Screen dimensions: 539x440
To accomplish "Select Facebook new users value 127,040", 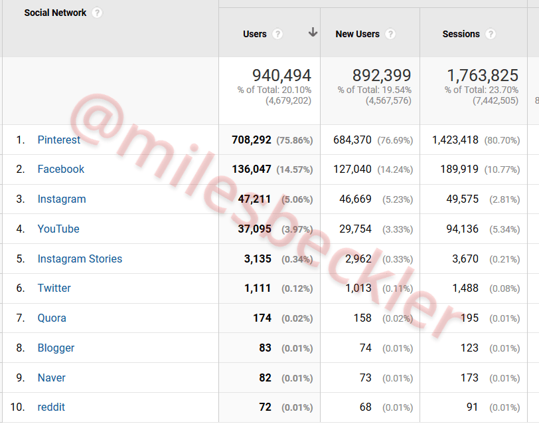I will 352,169.
